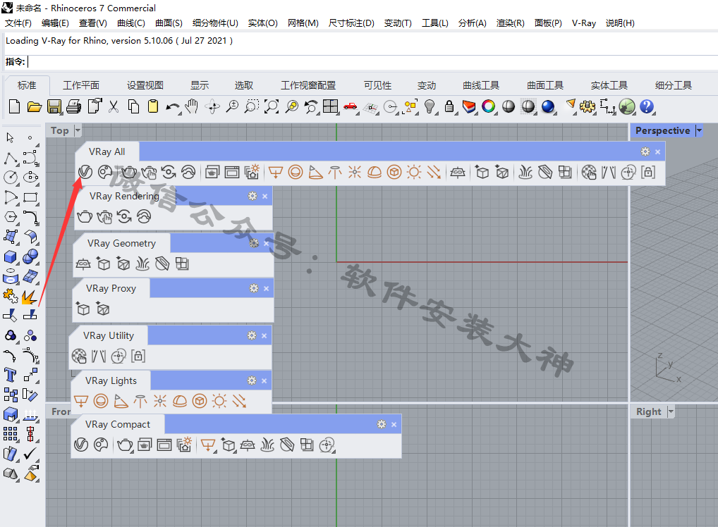Click the 指令 command input field

pos(372,62)
